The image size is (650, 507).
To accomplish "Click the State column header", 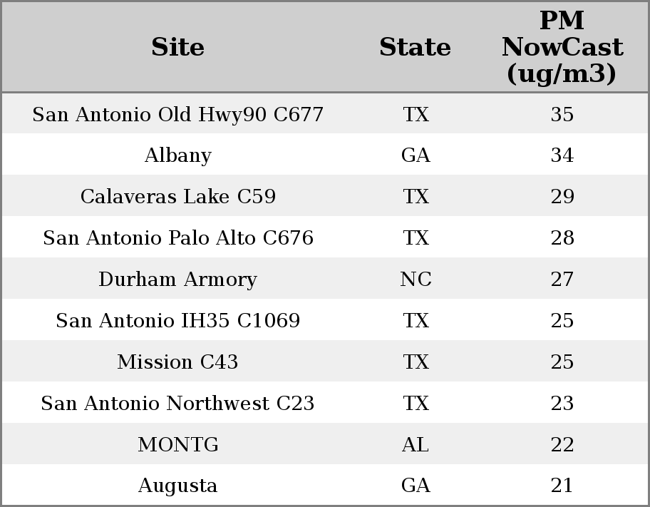I will [x=415, y=48].
